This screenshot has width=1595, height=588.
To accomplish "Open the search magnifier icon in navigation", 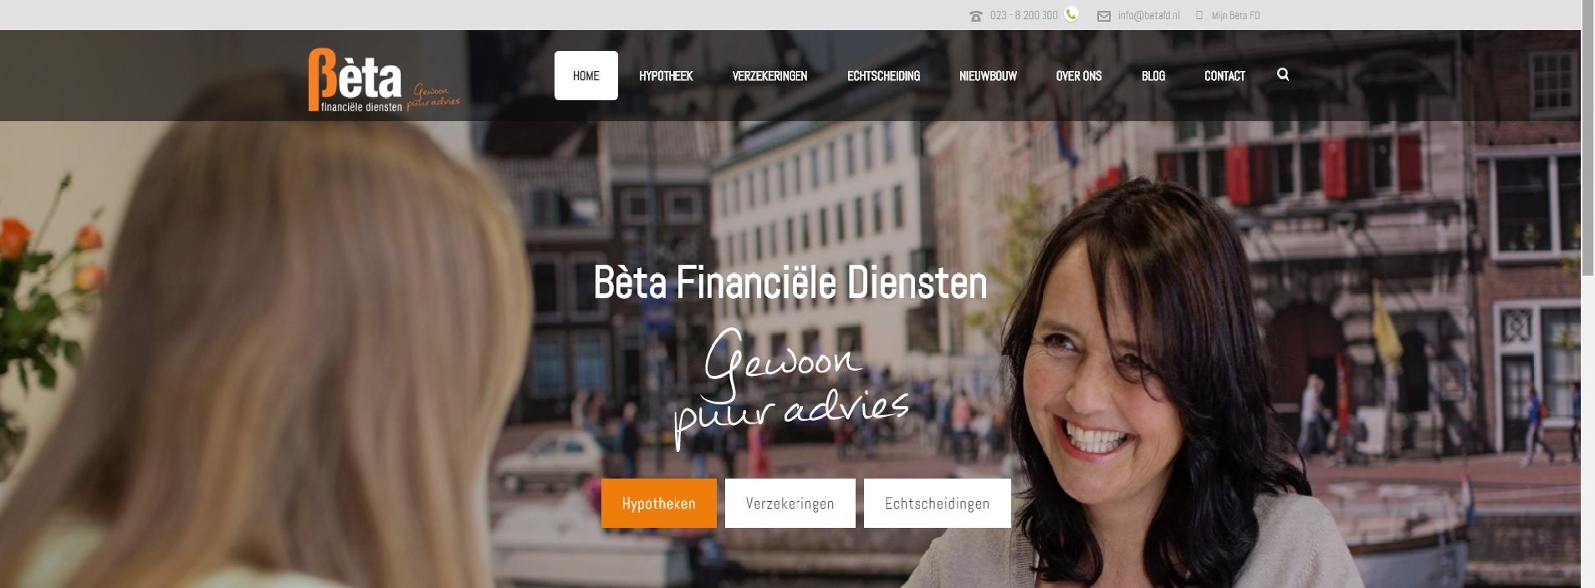I will point(1283,74).
